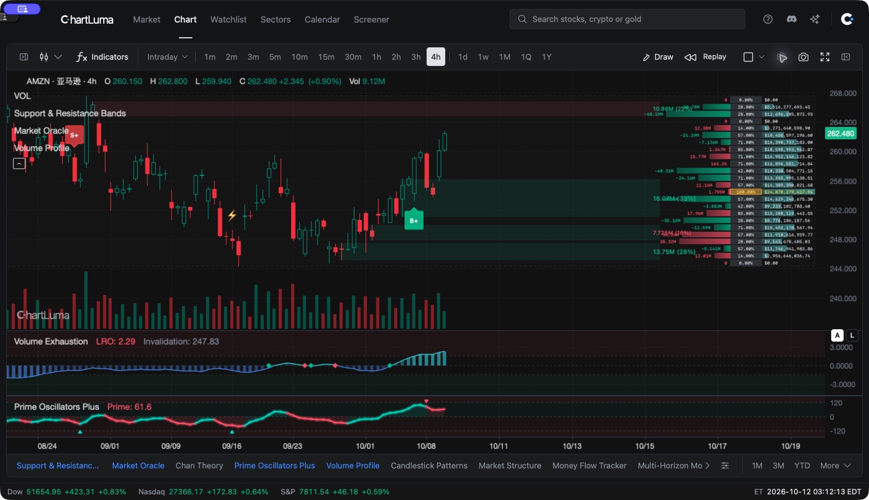The width and height of the screenshot is (869, 500).
Task: Set the range to 3M
Action: (x=778, y=466)
